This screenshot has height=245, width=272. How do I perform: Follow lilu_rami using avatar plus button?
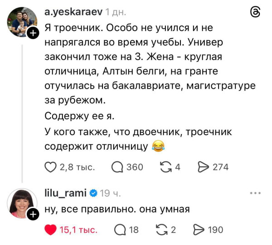click(33, 215)
